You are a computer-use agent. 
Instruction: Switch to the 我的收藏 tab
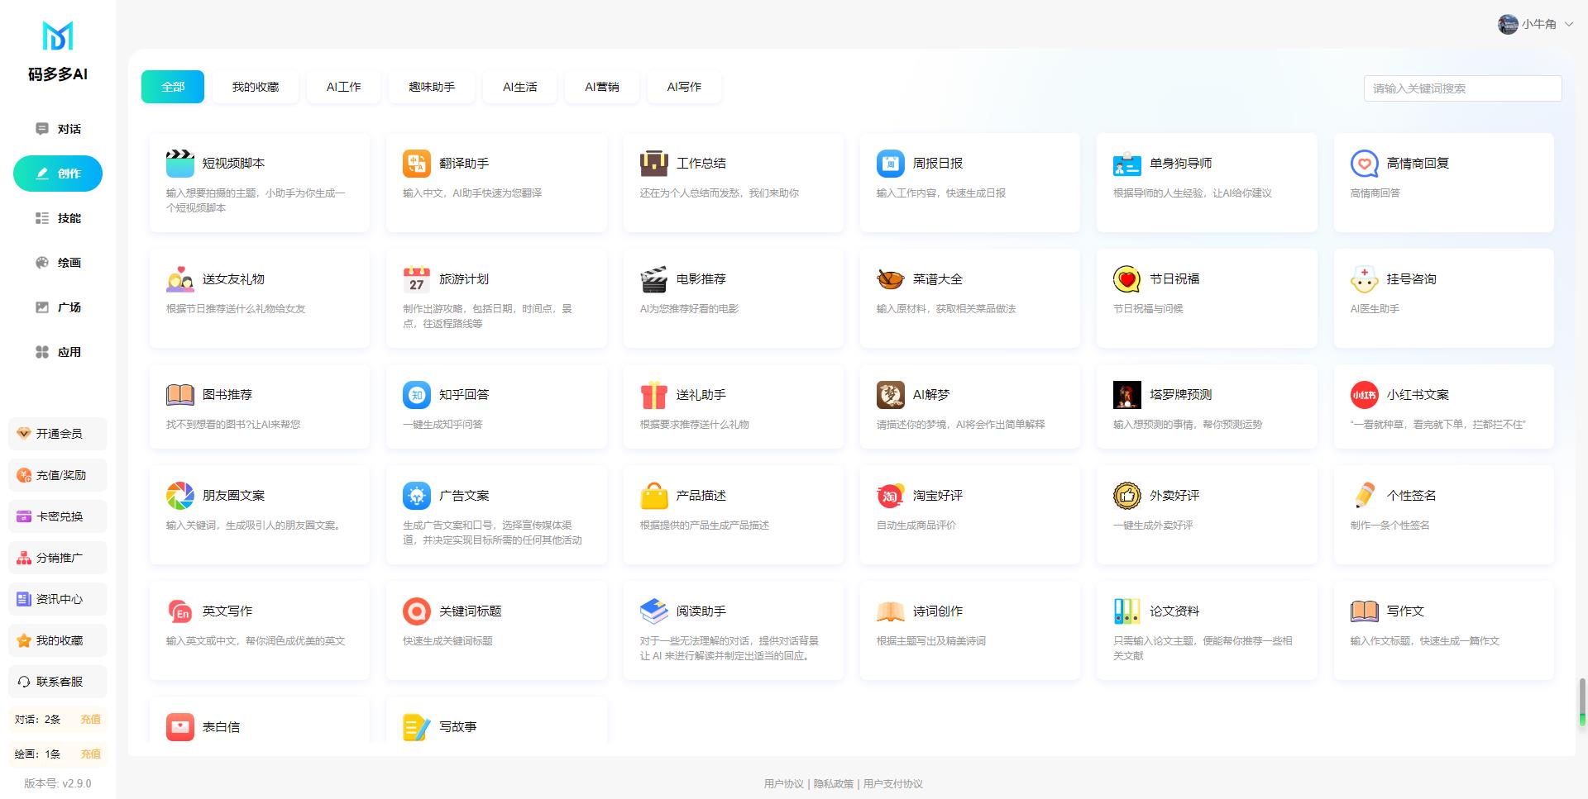click(256, 87)
